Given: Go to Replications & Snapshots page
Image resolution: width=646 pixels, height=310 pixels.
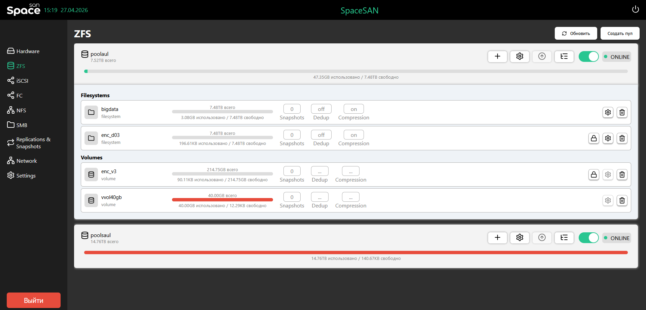Looking at the screenshot, I should 33,143.
